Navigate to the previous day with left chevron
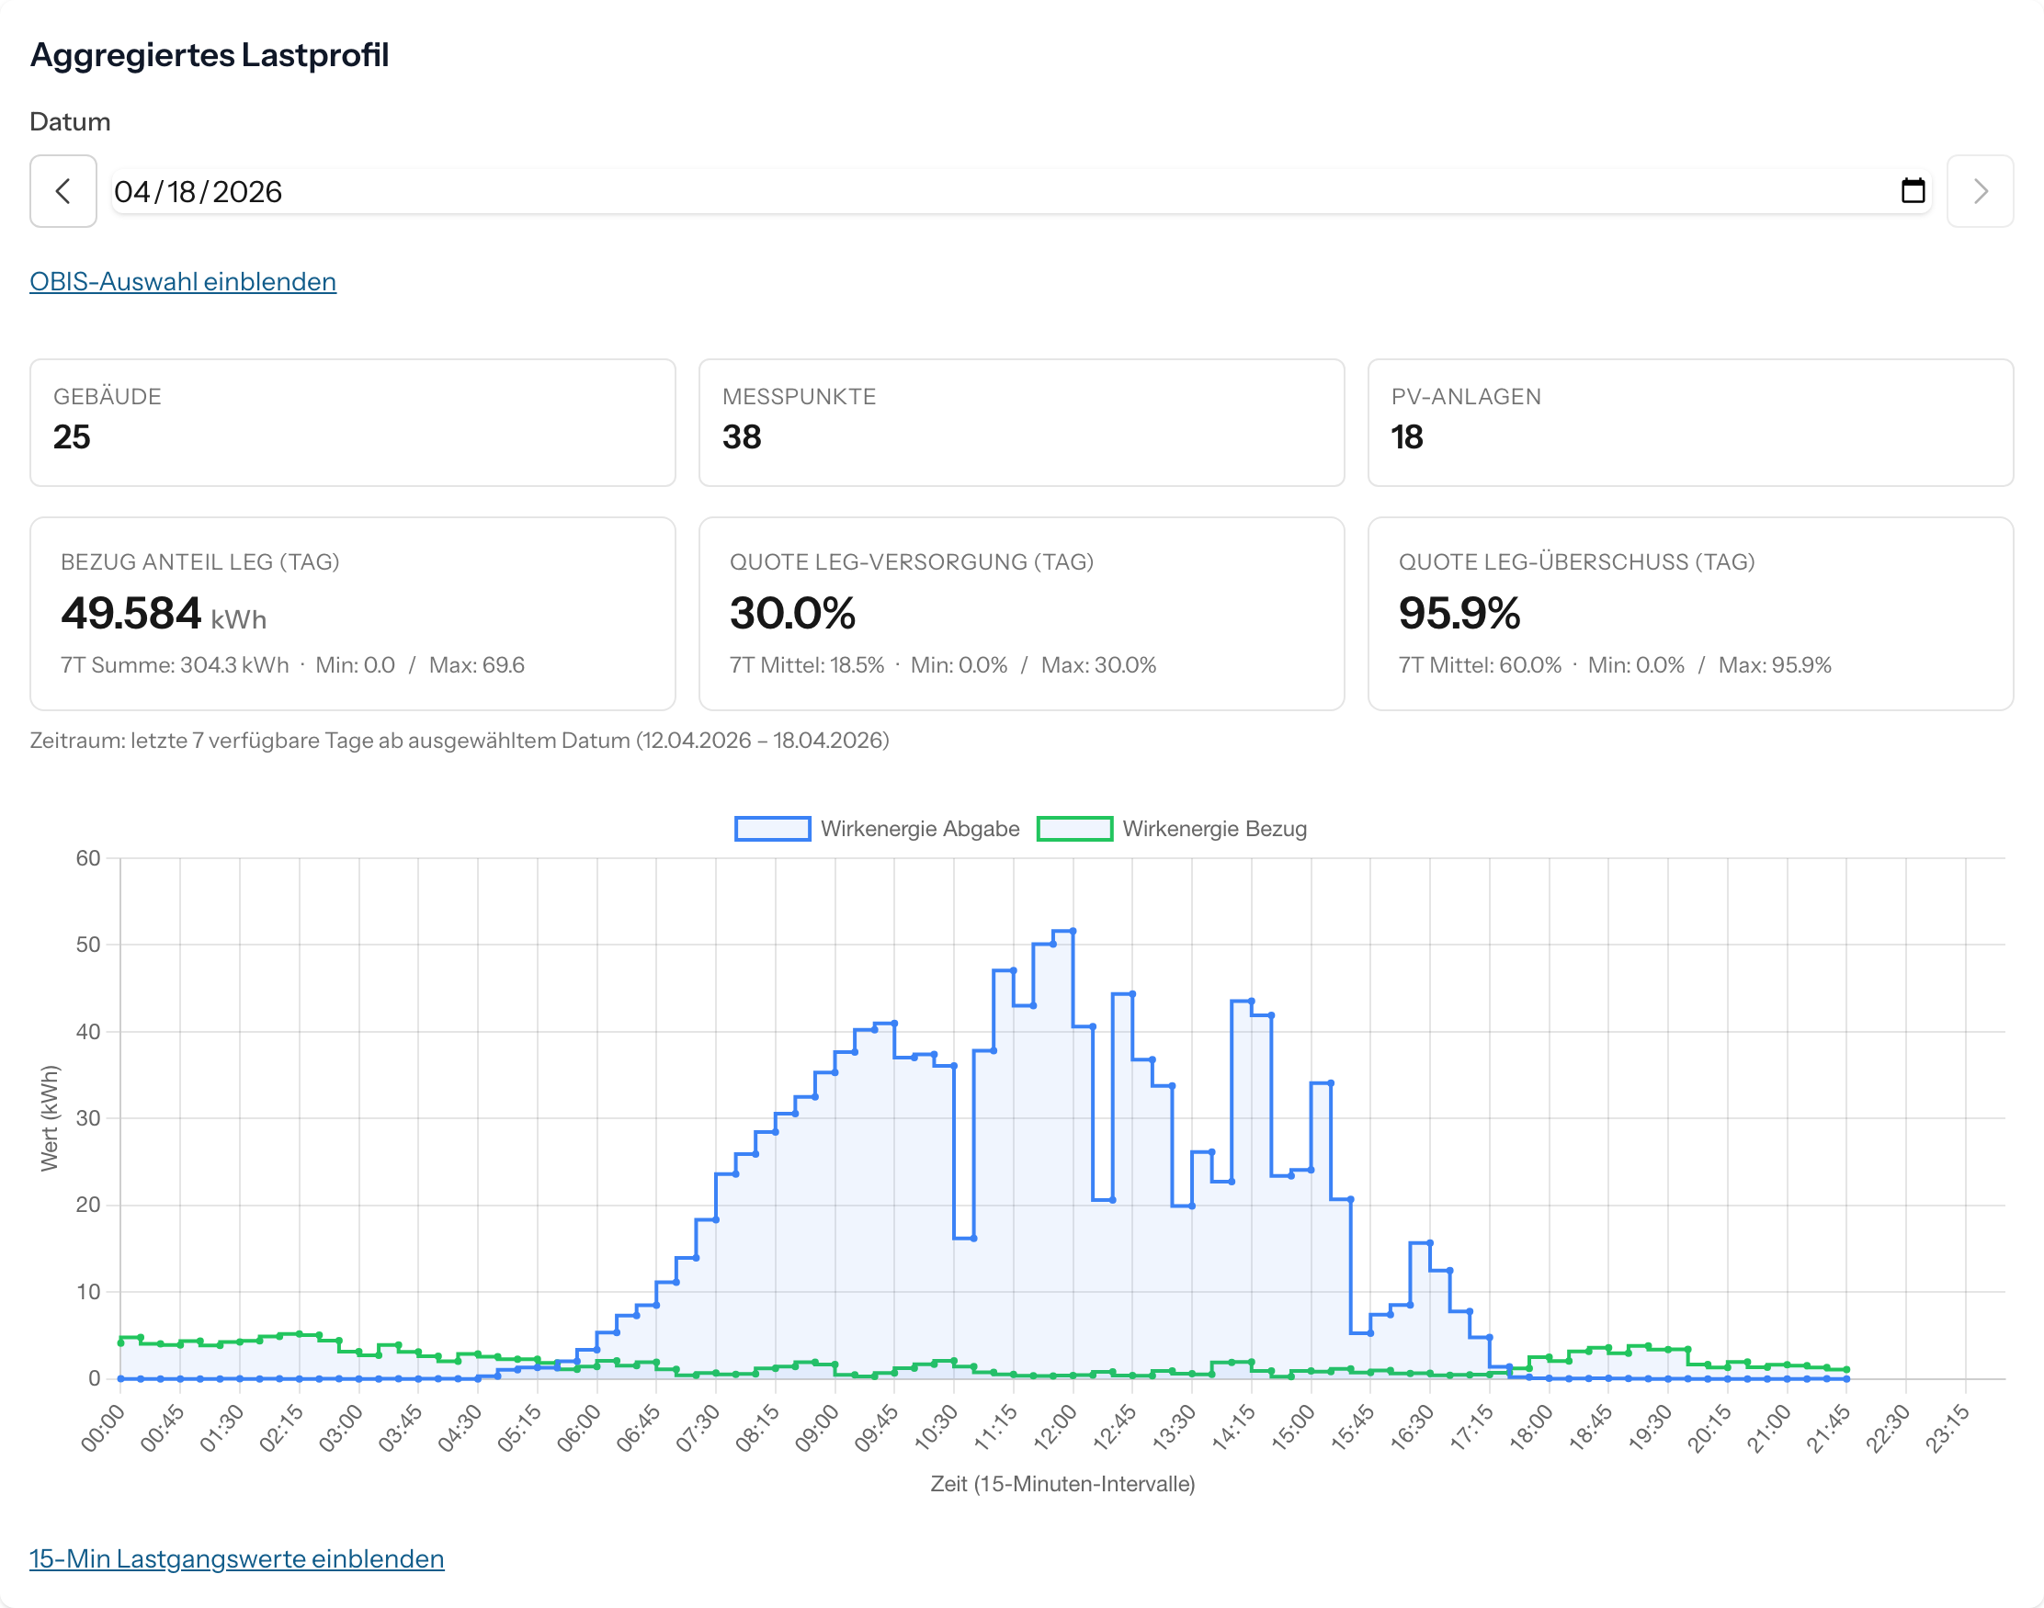This screenshot has height=1608, width=2044. coord(62,191)
